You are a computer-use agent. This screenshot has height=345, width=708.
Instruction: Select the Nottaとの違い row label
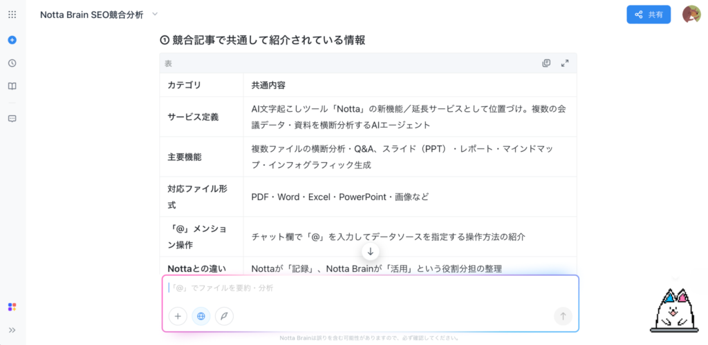pyautogui.click(x=196, y=269)
